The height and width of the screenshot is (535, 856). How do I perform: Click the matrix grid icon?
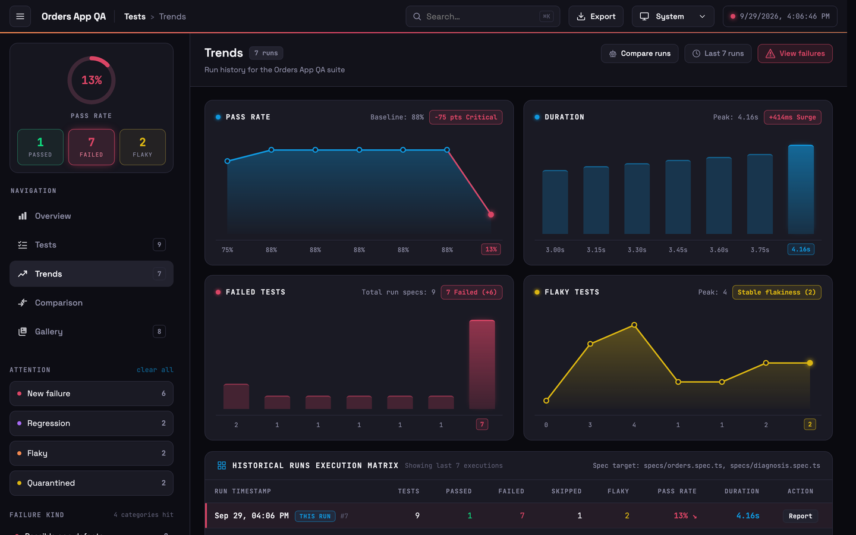[x=222, y=465]
